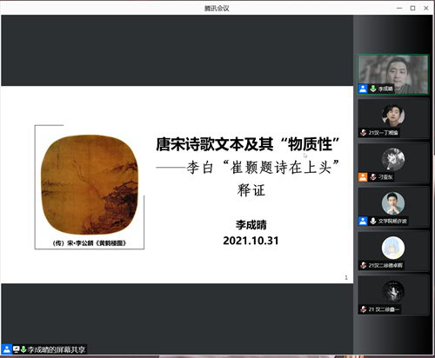Click the muted mic icon beside 21汉二徐德卓辉

[x=363, y=265]
